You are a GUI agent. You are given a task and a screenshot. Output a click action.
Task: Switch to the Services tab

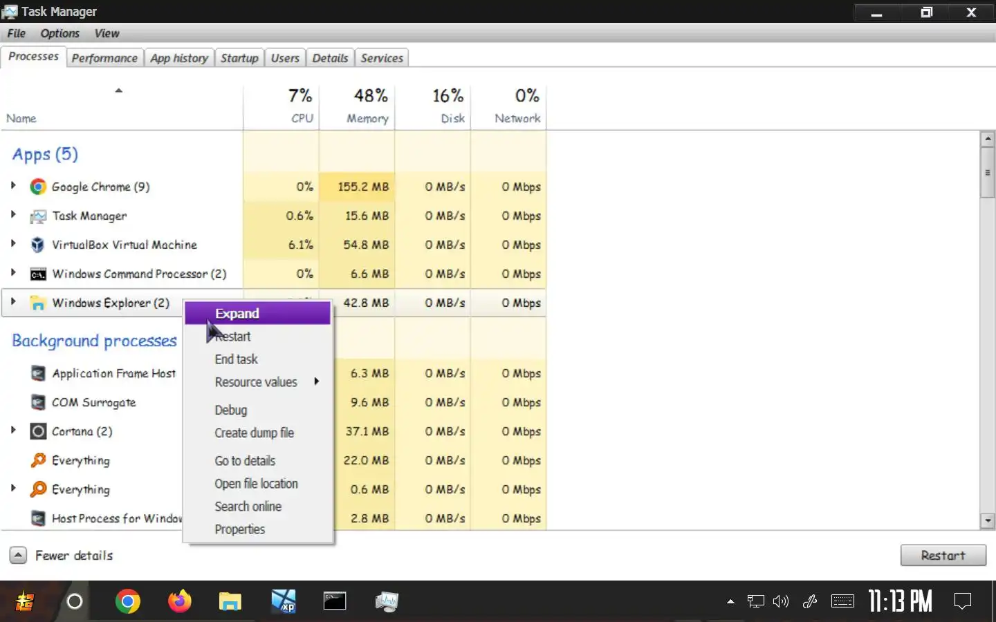tap(382, 58)
